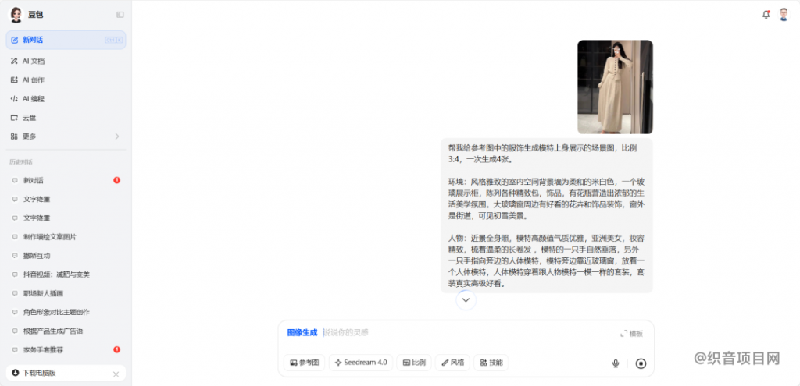Open 云盘 cloud drive
The width and height of the screenshot is (800, 386).
click(66, 118)
